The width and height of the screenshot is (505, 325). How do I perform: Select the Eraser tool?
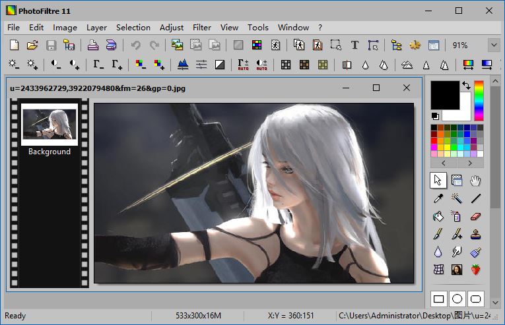(x=476, y=216)
